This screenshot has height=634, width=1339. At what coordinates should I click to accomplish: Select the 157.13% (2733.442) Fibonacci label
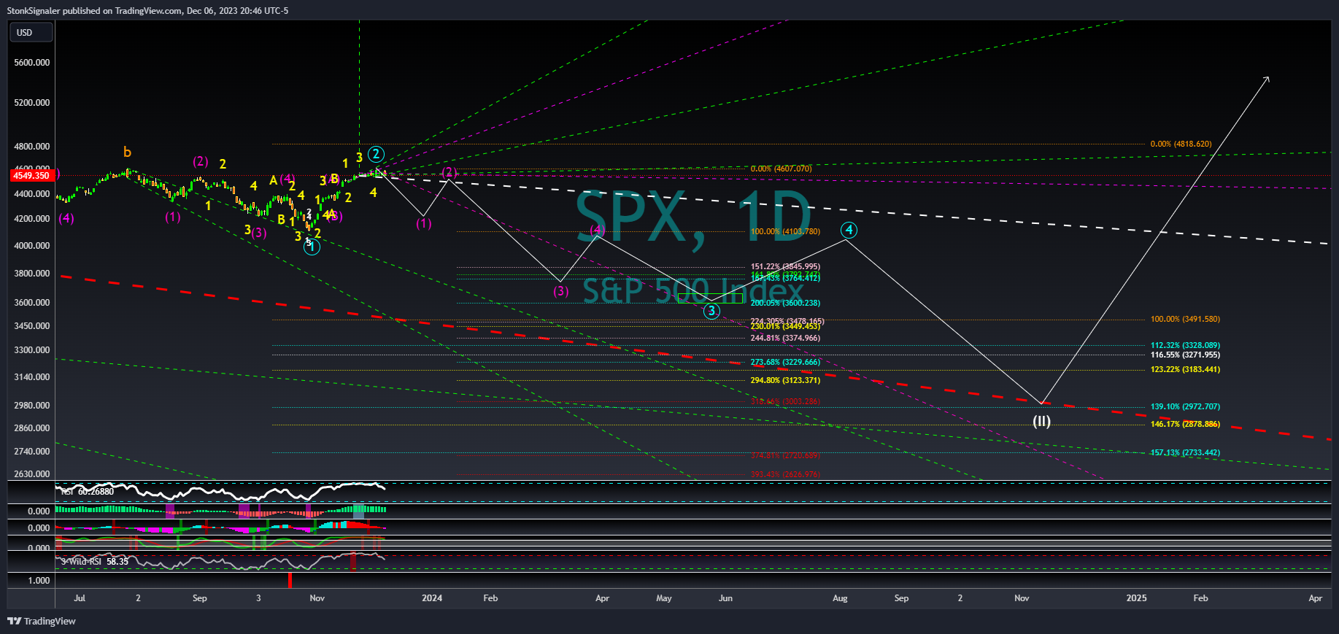click(1185, 453)
